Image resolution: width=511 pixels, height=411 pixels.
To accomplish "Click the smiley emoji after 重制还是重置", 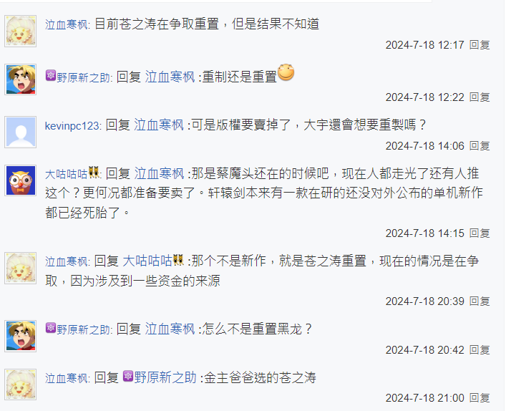I will [286, 72].
